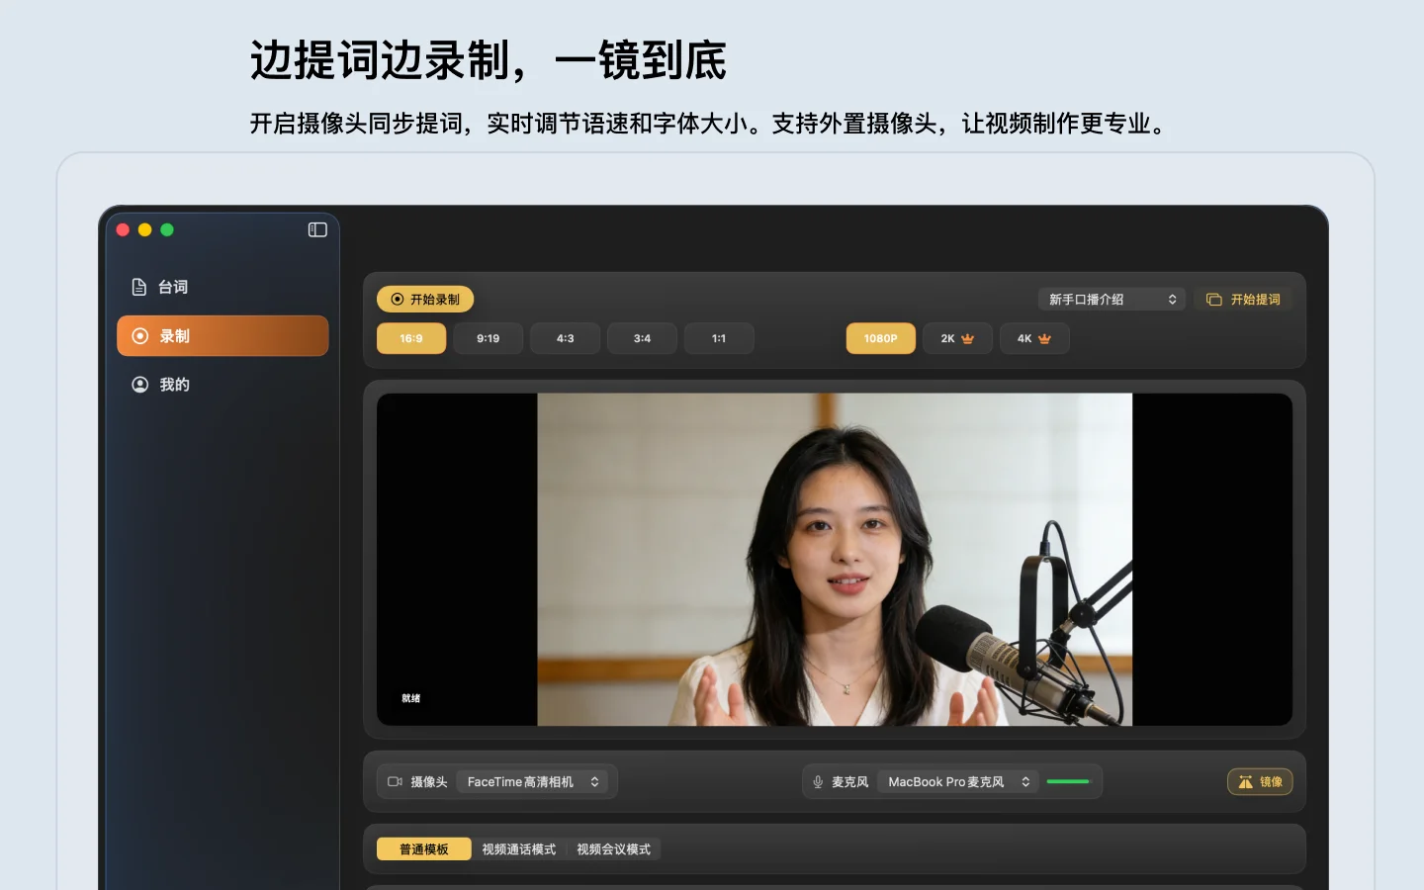Click the record icon in 开始录制
The image size is (1424, 890).
pyautogui.click(x=398, y=300)
